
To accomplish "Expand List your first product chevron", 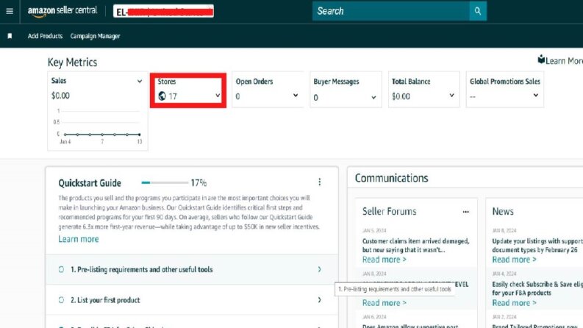I will coord(319,300).
